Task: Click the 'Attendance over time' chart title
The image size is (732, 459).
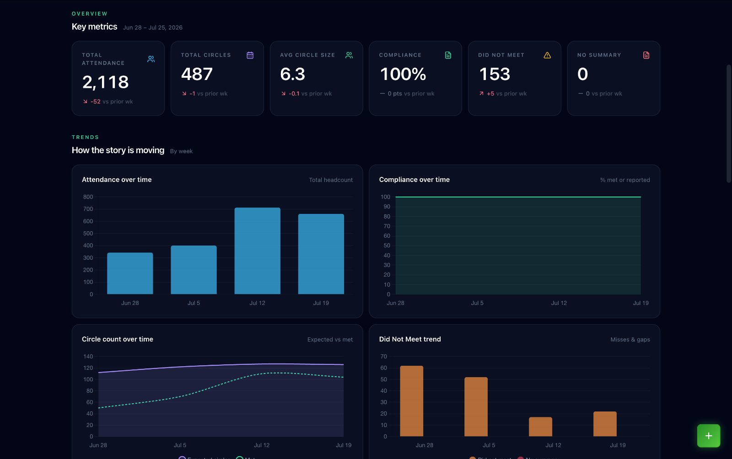Action: [x=117, y=180]
